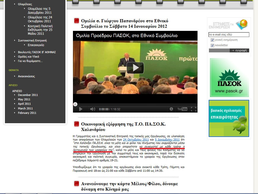Image resolution: width=258 pixels, height=194 pixels.
Task: Expand the December 2011 archive entry
Action: click(x=28, y=95)
